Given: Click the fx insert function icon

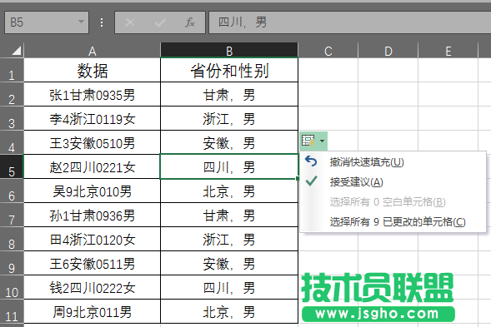Looking at the screenshot, I should [190, 22].
